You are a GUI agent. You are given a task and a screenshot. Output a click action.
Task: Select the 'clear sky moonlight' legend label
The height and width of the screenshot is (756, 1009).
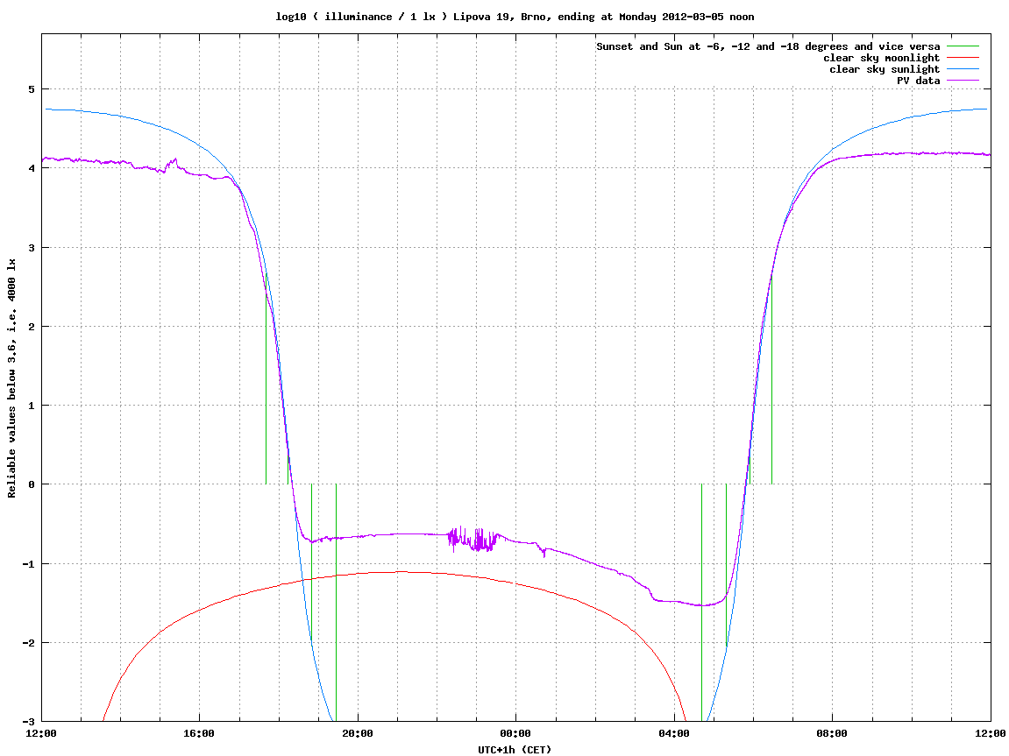[x=882, y=58]
